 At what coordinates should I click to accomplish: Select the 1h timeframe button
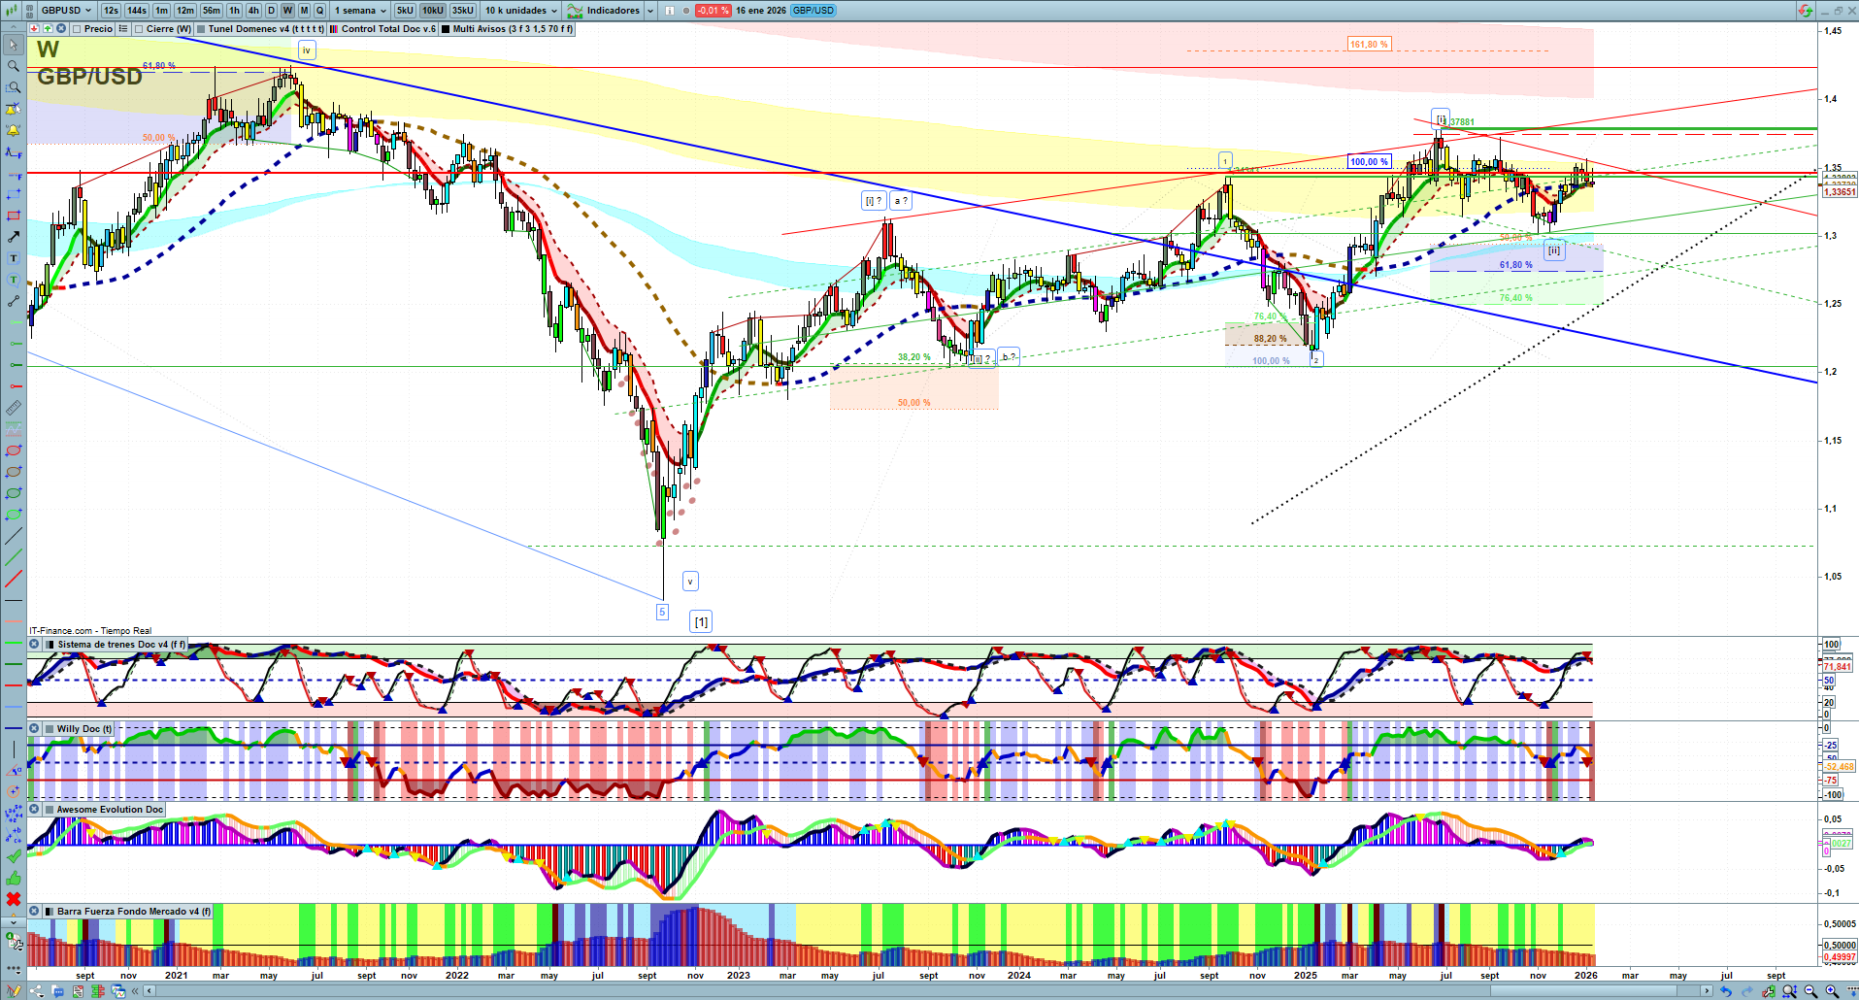pos(235,11)
